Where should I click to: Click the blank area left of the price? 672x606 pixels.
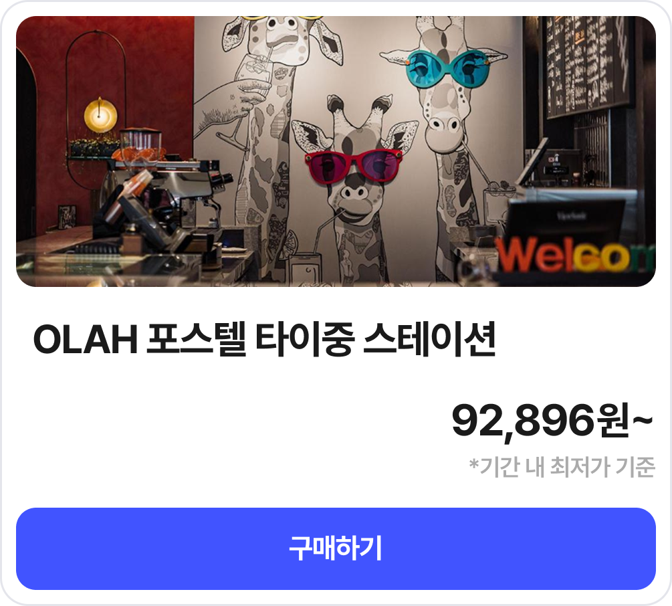click(231, 422)
